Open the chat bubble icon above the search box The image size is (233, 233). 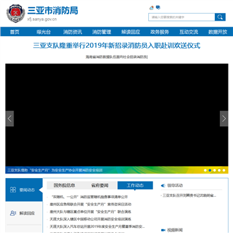coord(158,8)
